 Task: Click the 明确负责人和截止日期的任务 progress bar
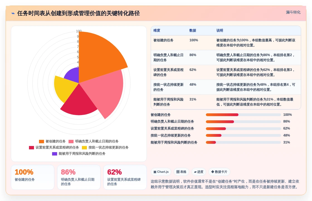(x=243, y=122)
